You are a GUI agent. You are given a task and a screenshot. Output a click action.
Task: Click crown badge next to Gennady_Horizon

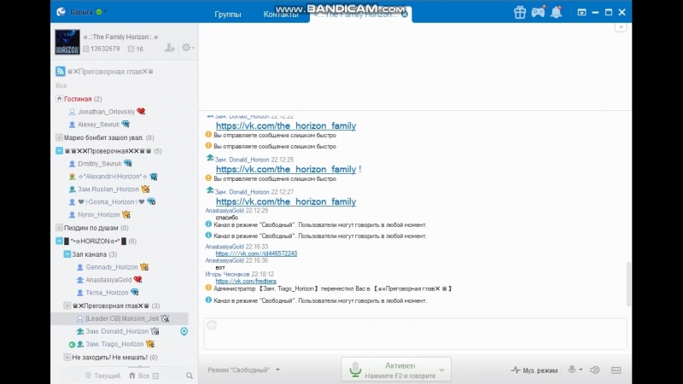coord(144,267)
